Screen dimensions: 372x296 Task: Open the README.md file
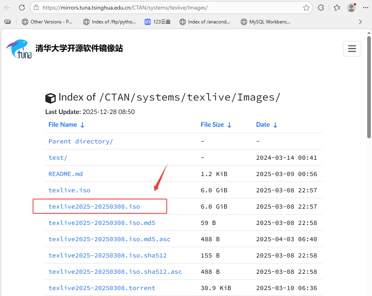(66, 174)
